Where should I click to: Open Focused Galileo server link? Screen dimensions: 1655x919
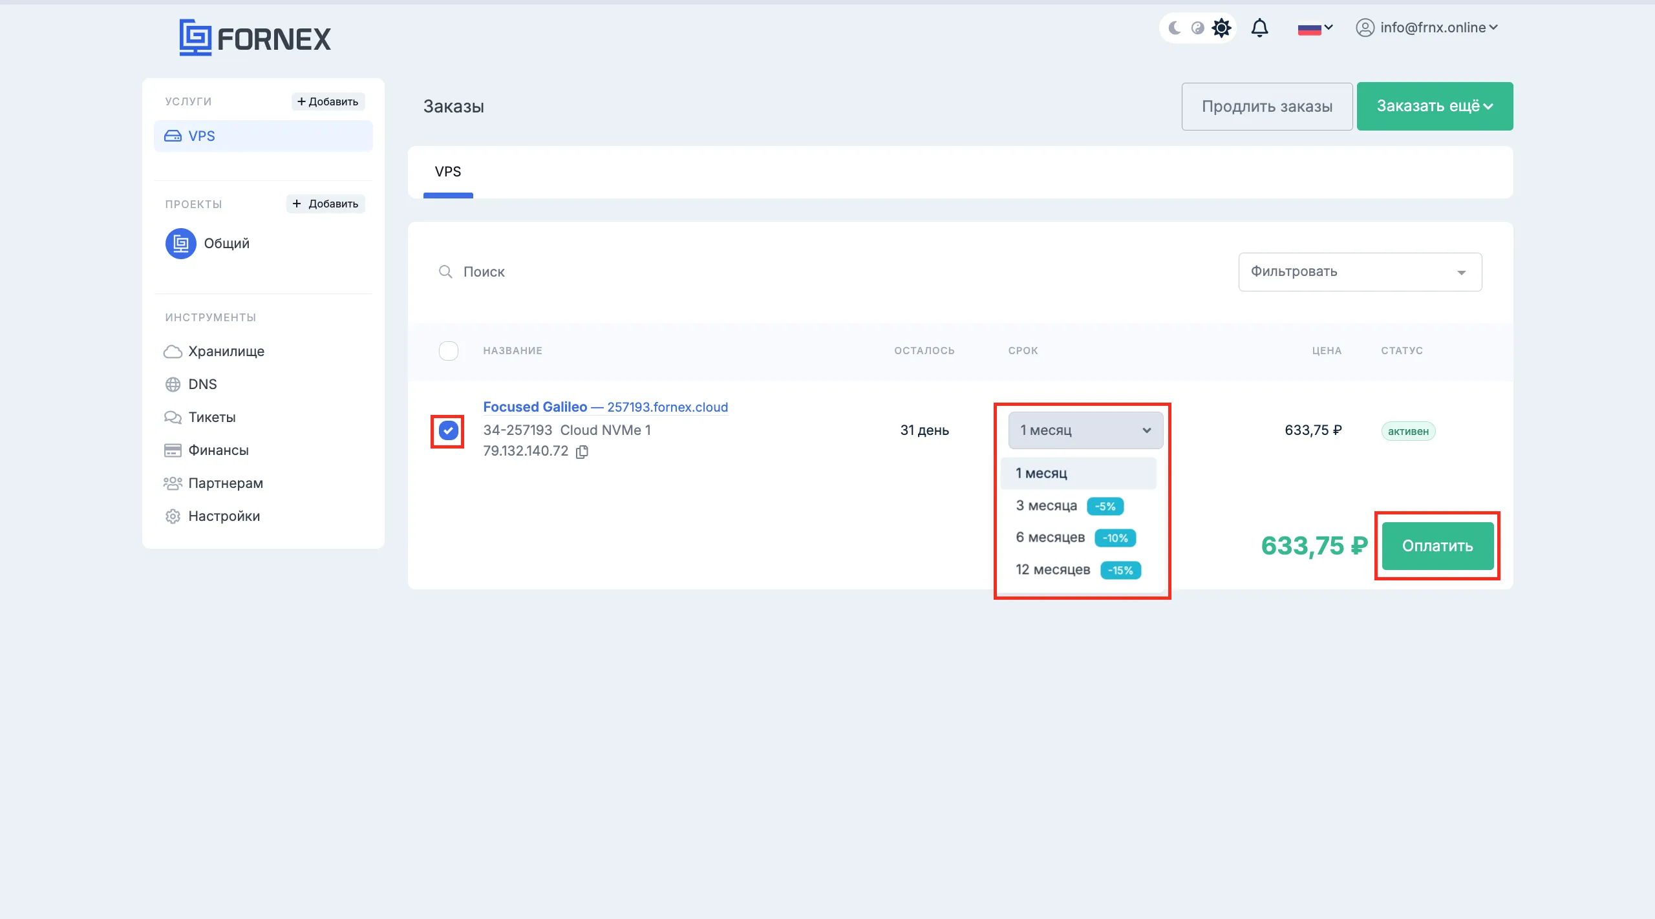coord(605,407)
